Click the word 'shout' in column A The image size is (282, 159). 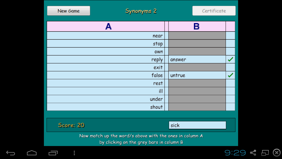point(156,107)
